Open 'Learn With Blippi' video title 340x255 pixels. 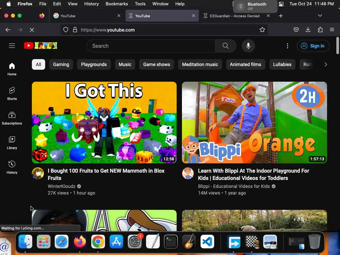pyautogui.click(x=253, y=174)
